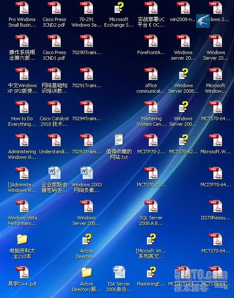
Task: Open the Microsoft.W... PDF file
Action: point(216,140)
